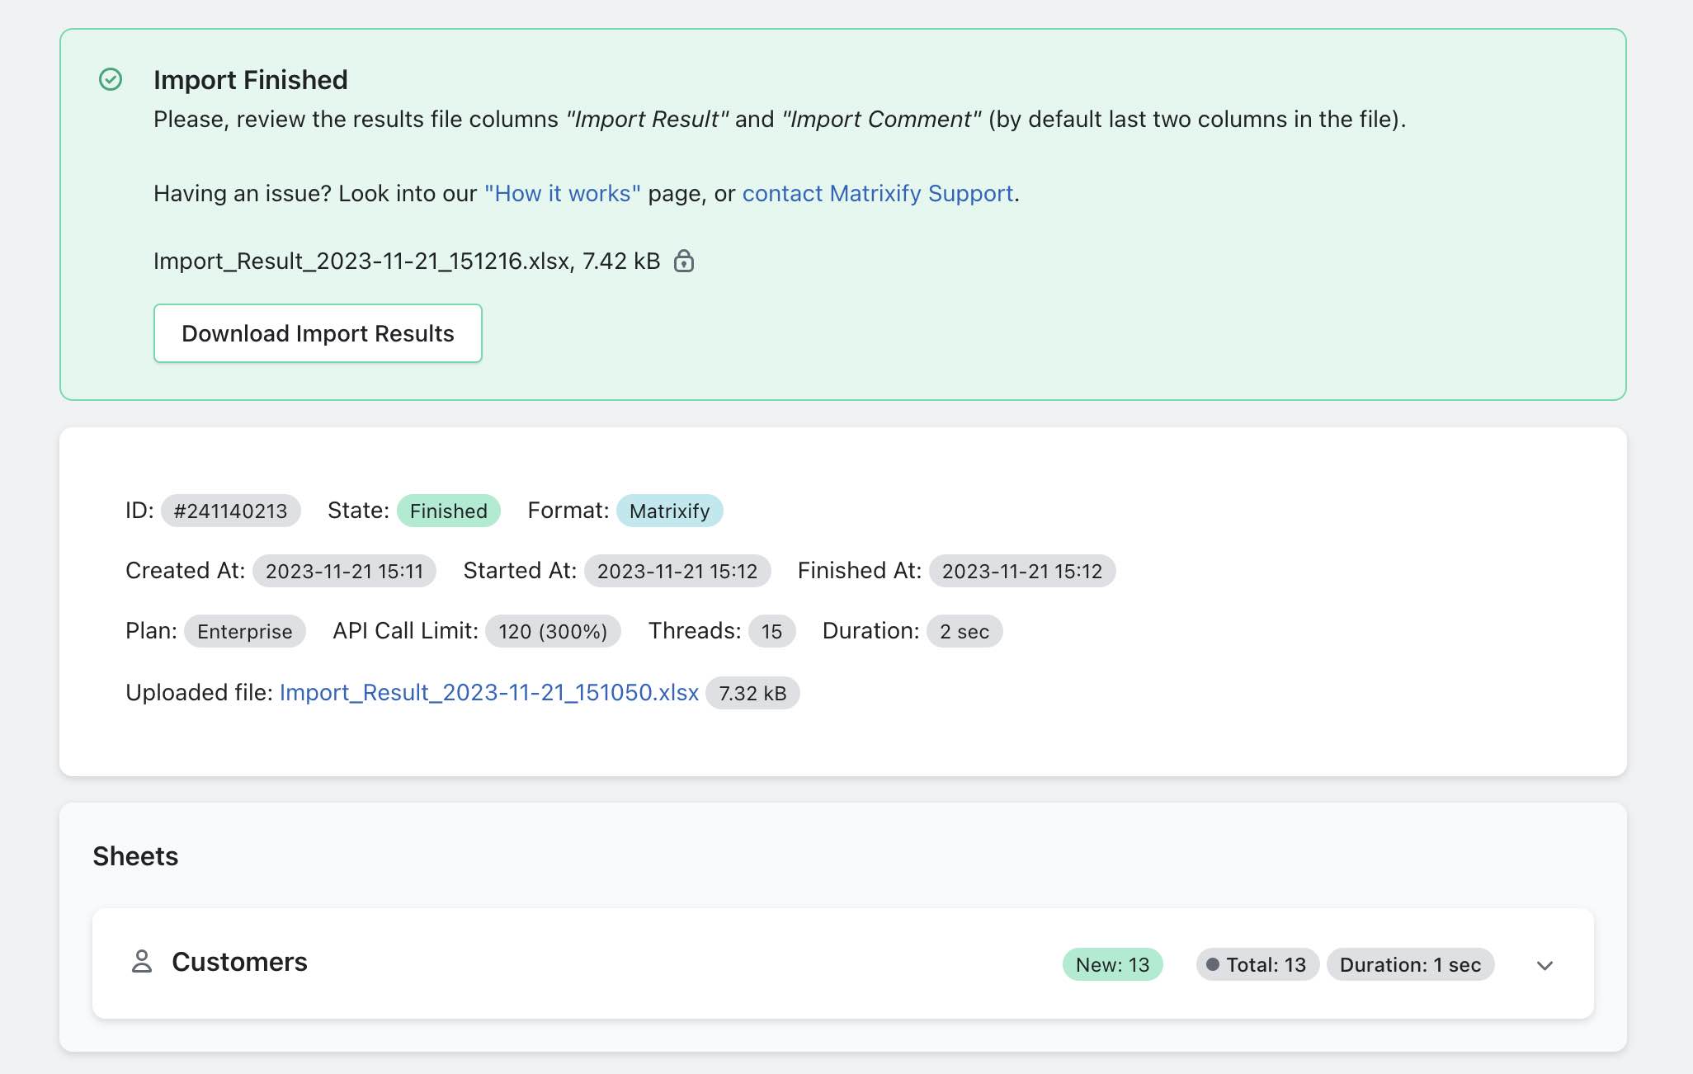Click the Duration: 1 sec badge

click(1410, 964)
